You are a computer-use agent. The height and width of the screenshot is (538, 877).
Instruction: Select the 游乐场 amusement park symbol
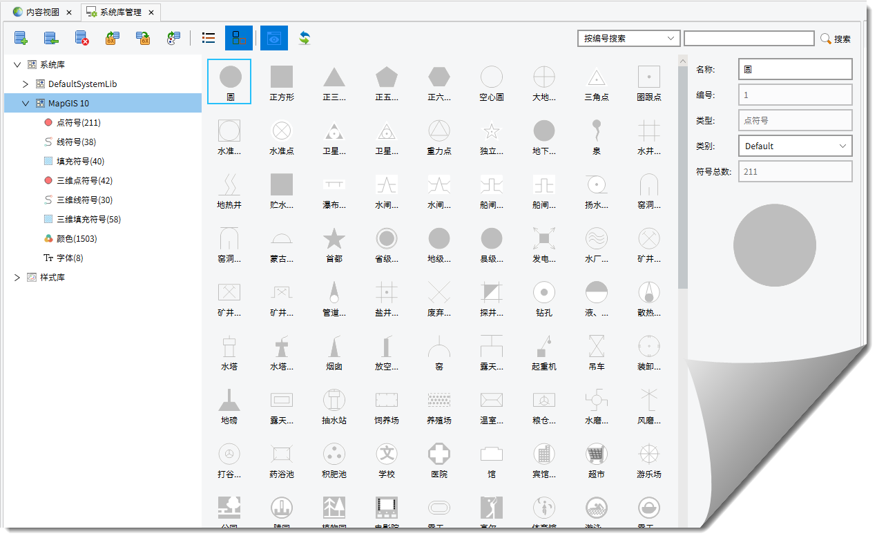[649, 459]
